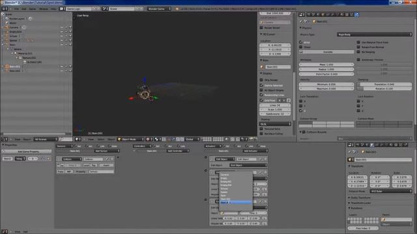Open the Blender Game engine dropdown
417x234 pixels.
159,8
